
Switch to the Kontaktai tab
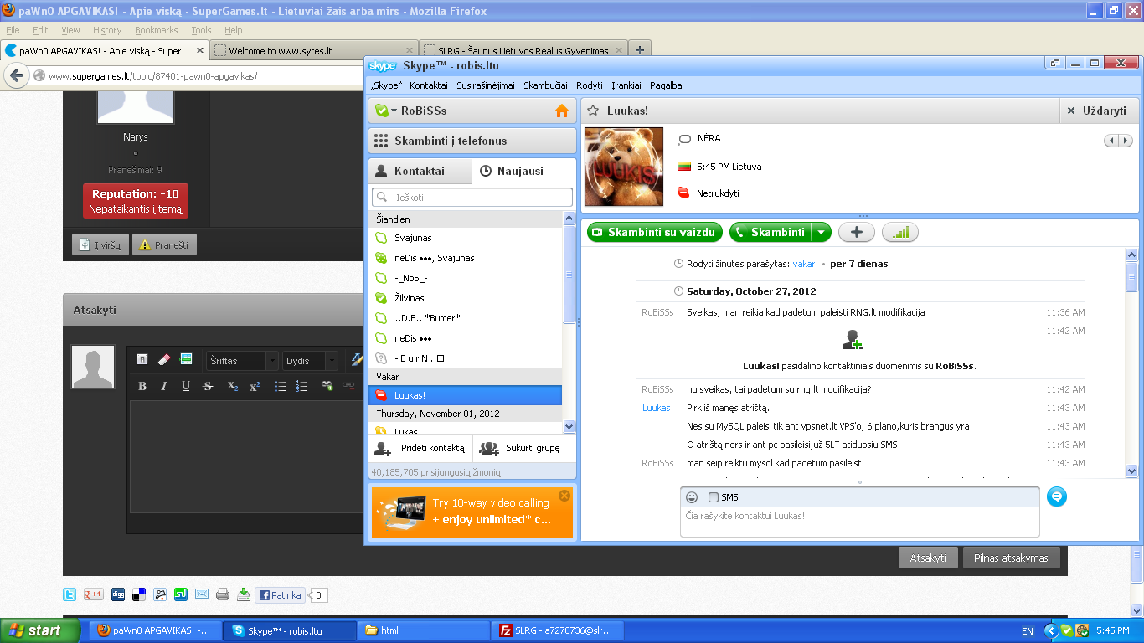click(420, 170)
